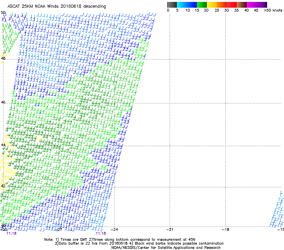284x250 pixels.
Task: Click the black contaminated wind barb near 50N
Action: pos(33,20)
